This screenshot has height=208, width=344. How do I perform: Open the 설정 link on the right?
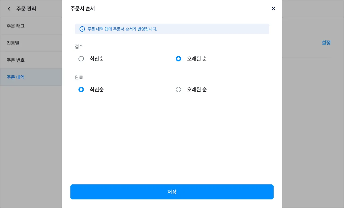point(326,43)
